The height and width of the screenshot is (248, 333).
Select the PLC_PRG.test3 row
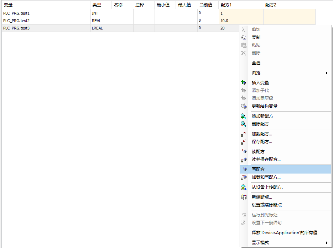21,28
